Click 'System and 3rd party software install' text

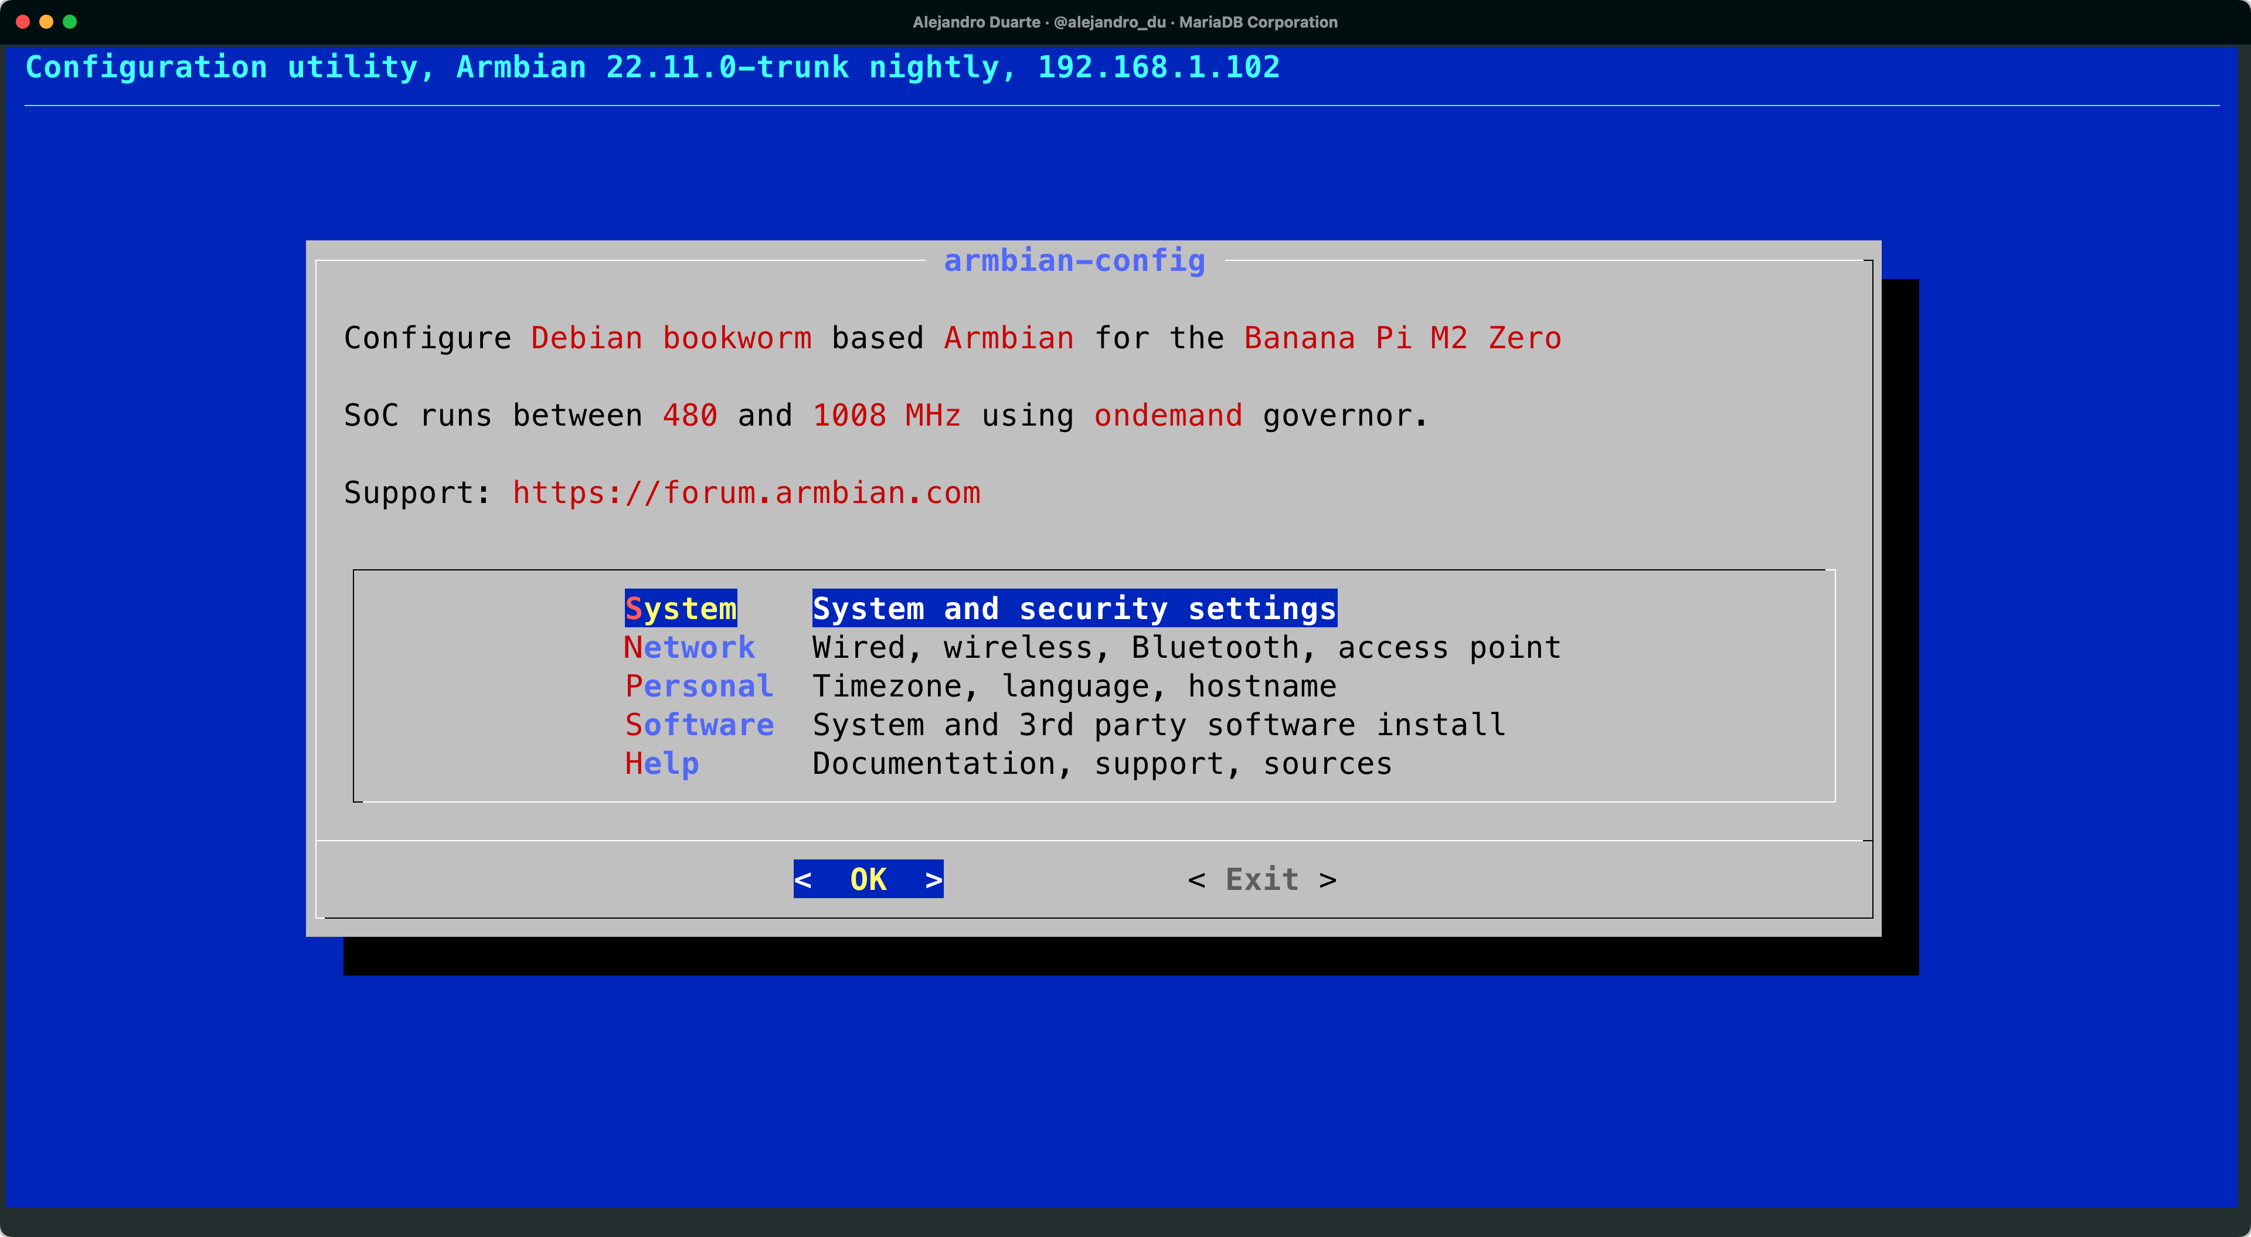coord(1158,725)
